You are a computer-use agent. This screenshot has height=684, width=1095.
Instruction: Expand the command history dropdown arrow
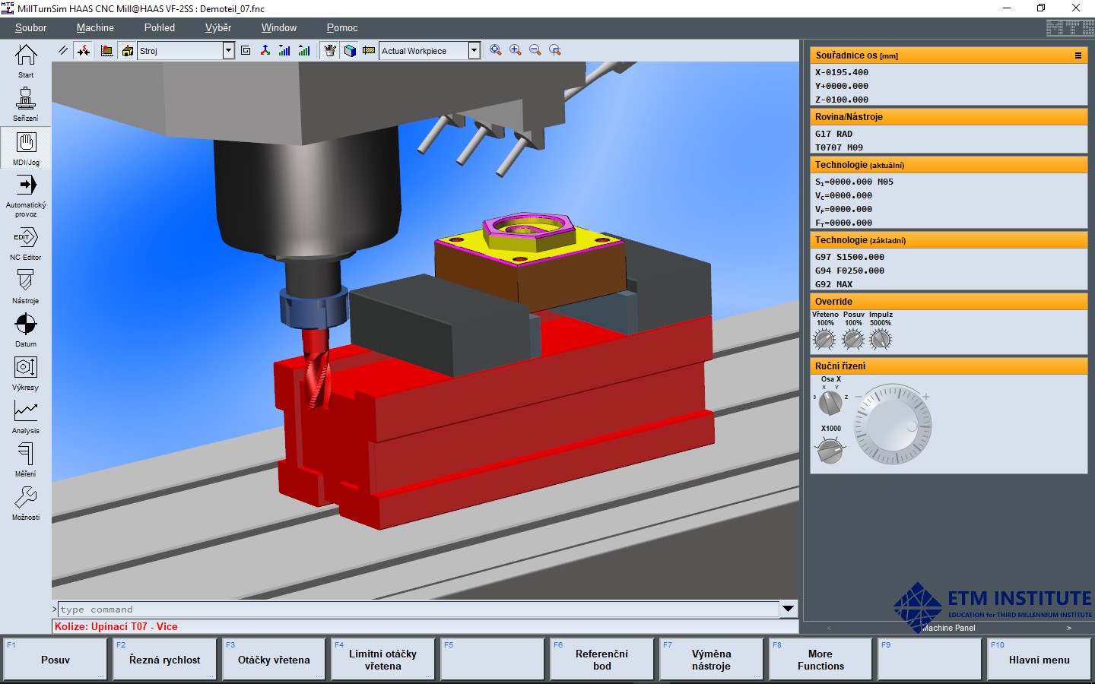point(789,609)
